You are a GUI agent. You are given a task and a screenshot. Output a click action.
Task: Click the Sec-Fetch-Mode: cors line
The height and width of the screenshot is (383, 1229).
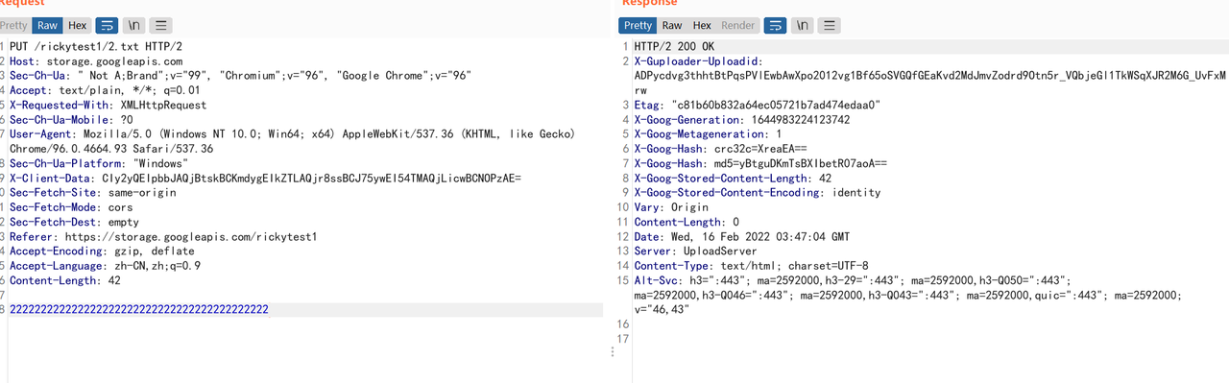click(x=71, y=207)
